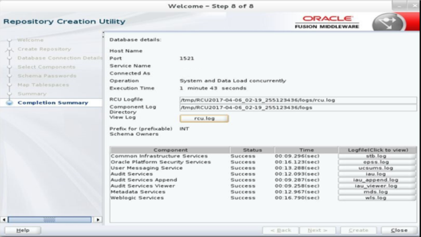Click the sidebar horizontal scrollbar thumb
This screenshot has height=237, width=421.
click(x=50, y=219)
